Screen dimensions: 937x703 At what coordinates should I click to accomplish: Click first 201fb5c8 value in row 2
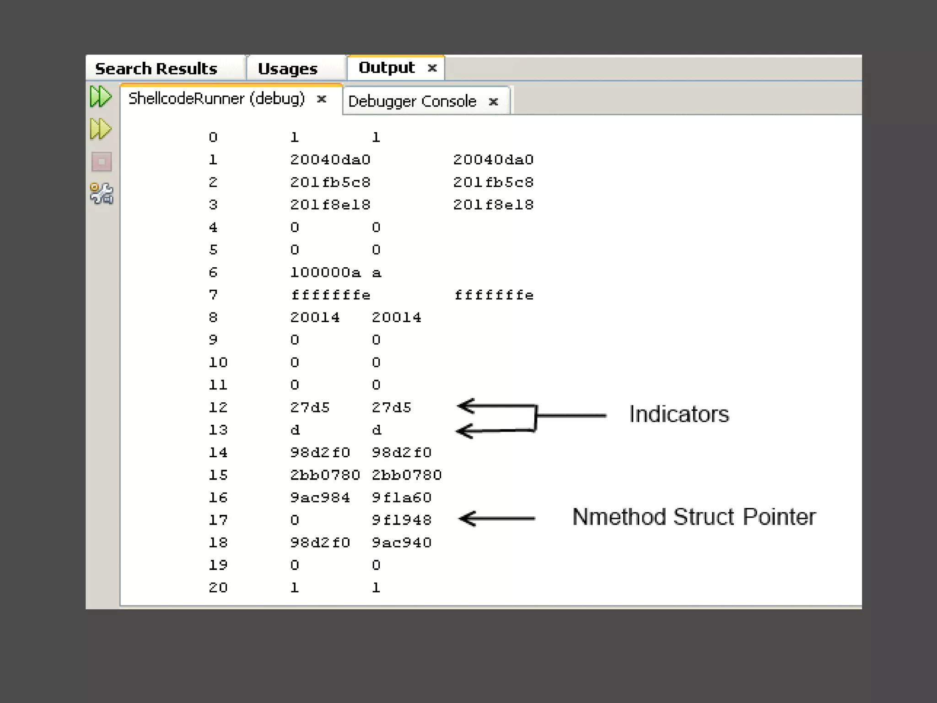coord(330,182)
